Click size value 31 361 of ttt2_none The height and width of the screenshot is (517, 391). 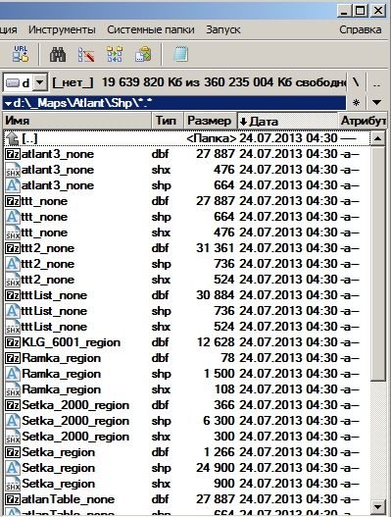point(216,248)
